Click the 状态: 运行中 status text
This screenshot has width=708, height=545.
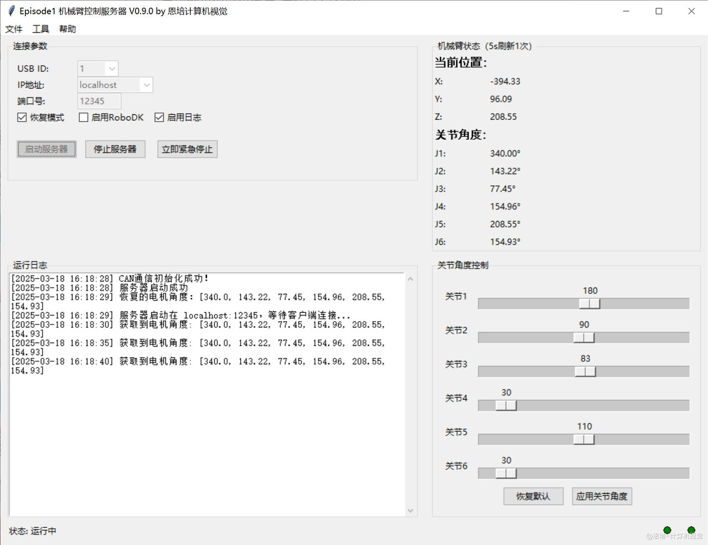pyautogui.click(x=33, y=531)
